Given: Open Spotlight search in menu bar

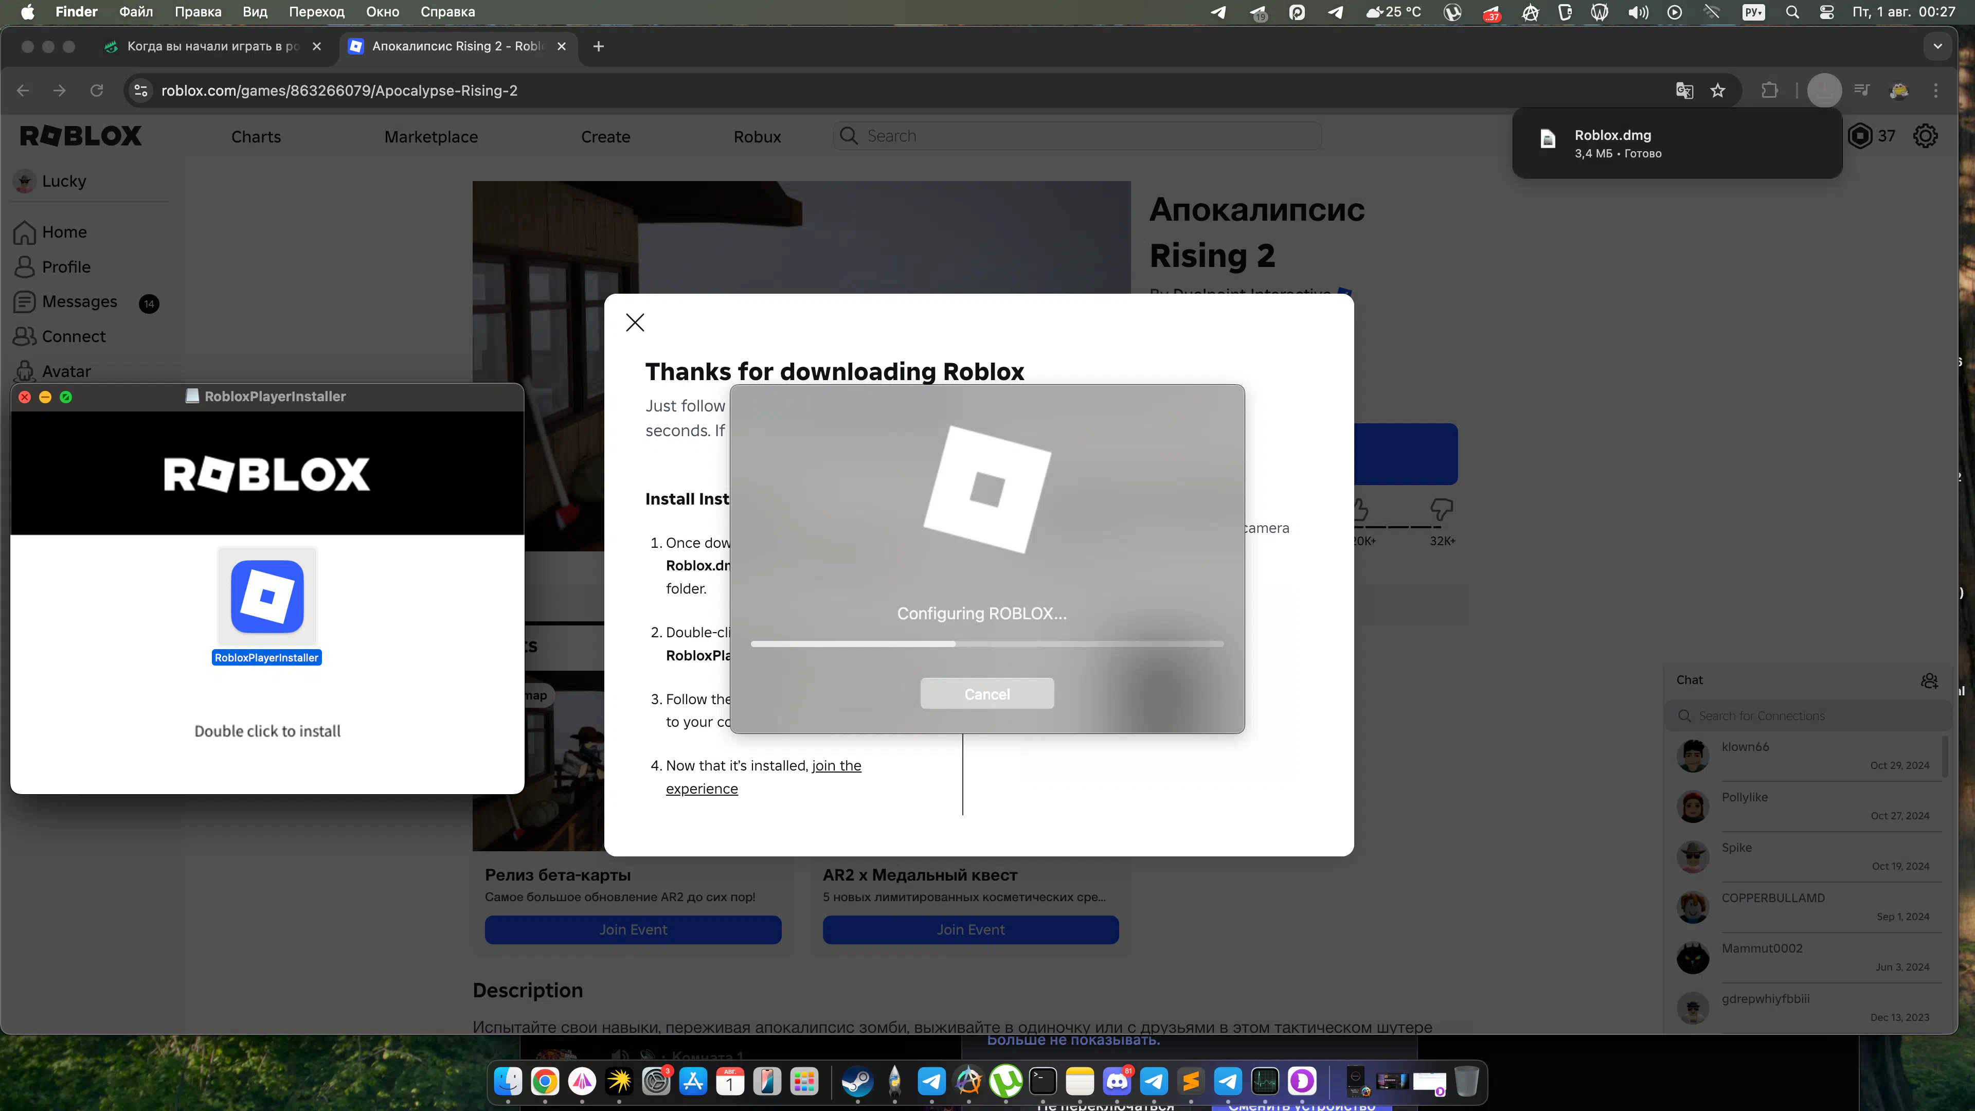Looking at the screenshot, I should click(x=1792, y=11).
